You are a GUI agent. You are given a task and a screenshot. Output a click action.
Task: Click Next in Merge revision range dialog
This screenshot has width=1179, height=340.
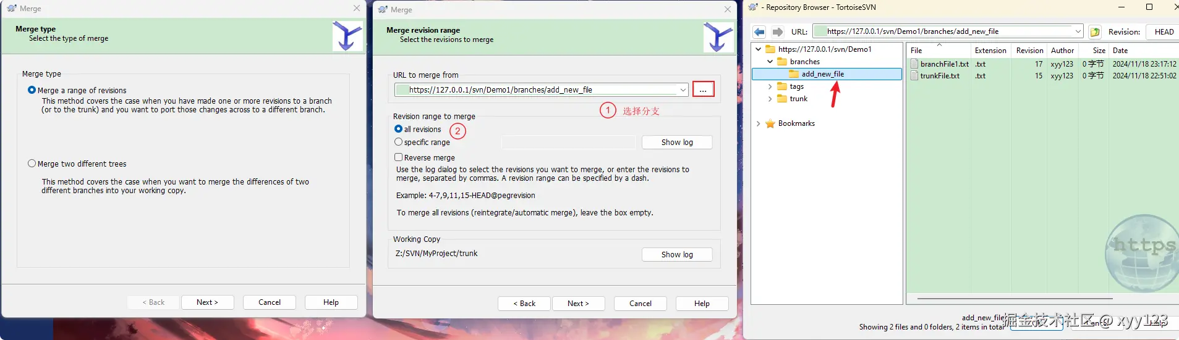point(578,304)
